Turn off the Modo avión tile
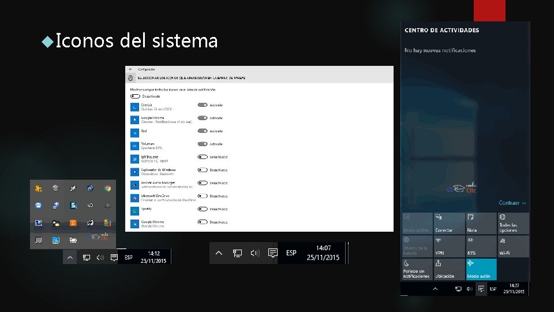Screen dimensions: 554x312 tap(481, 270)
